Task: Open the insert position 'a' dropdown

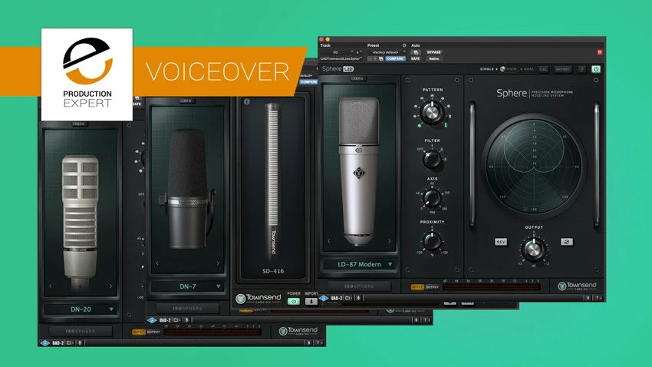Action: click(x=359, y=52)
